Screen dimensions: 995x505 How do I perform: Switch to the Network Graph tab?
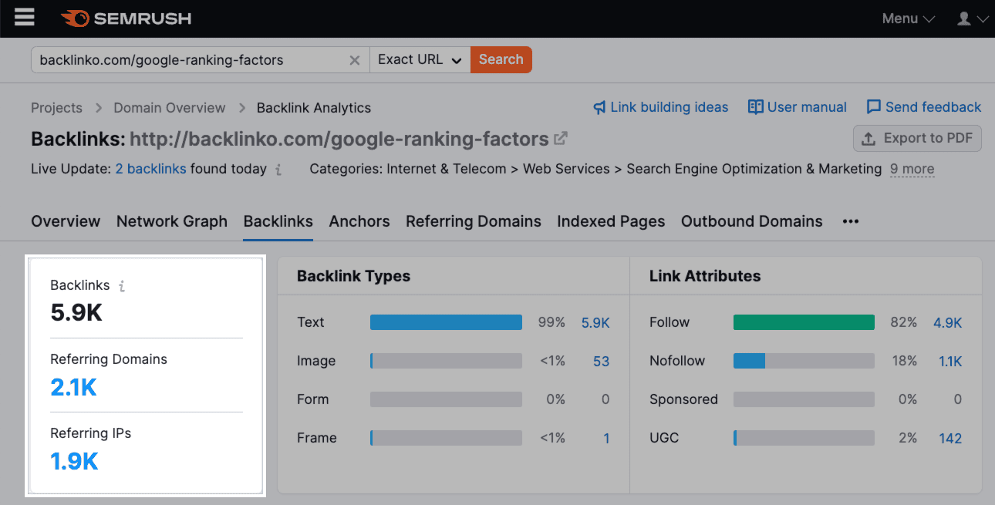(x=172, y=221)
